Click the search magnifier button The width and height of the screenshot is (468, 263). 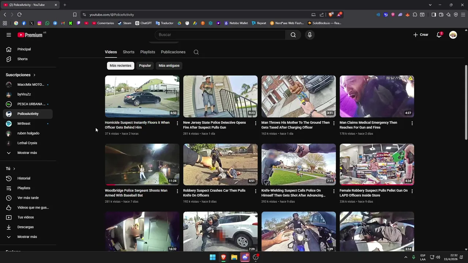[293, 35]
